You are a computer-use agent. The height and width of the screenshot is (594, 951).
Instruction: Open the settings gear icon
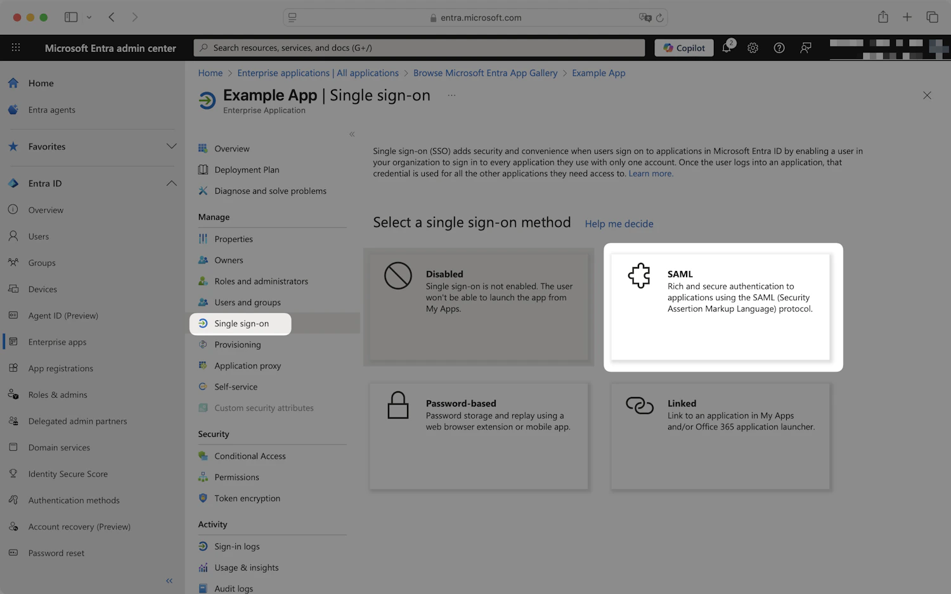753,47
